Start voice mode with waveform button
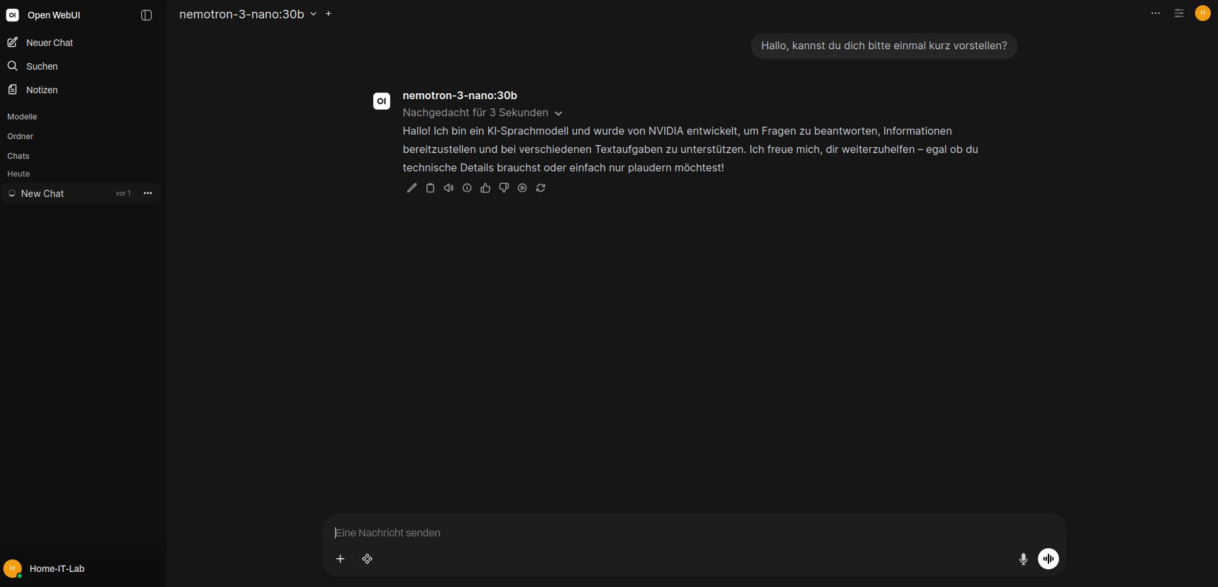The image size is (1218, 587). 1049,559
